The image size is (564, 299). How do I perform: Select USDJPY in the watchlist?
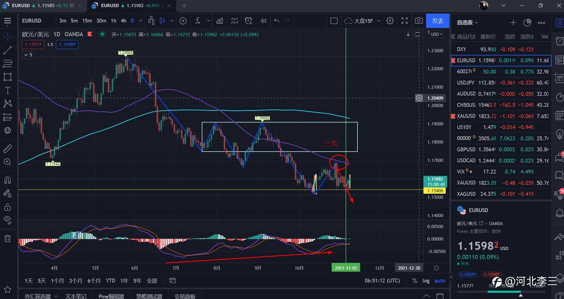[501, 83]
